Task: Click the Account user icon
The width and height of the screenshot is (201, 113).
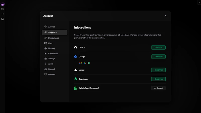Action: pyautogui.click(x=45, y=27)
